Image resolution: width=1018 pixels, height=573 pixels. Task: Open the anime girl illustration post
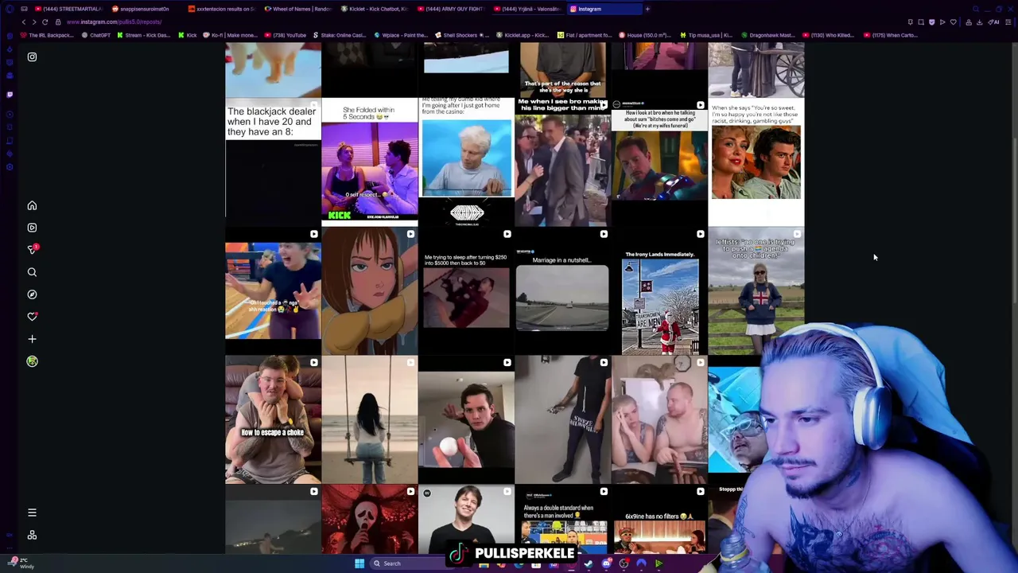pyautogui.click(x=370, y=291)
